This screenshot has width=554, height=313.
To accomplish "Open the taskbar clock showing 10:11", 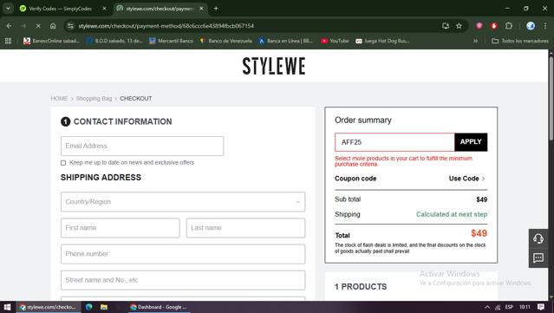I will [x=525, y=307].
